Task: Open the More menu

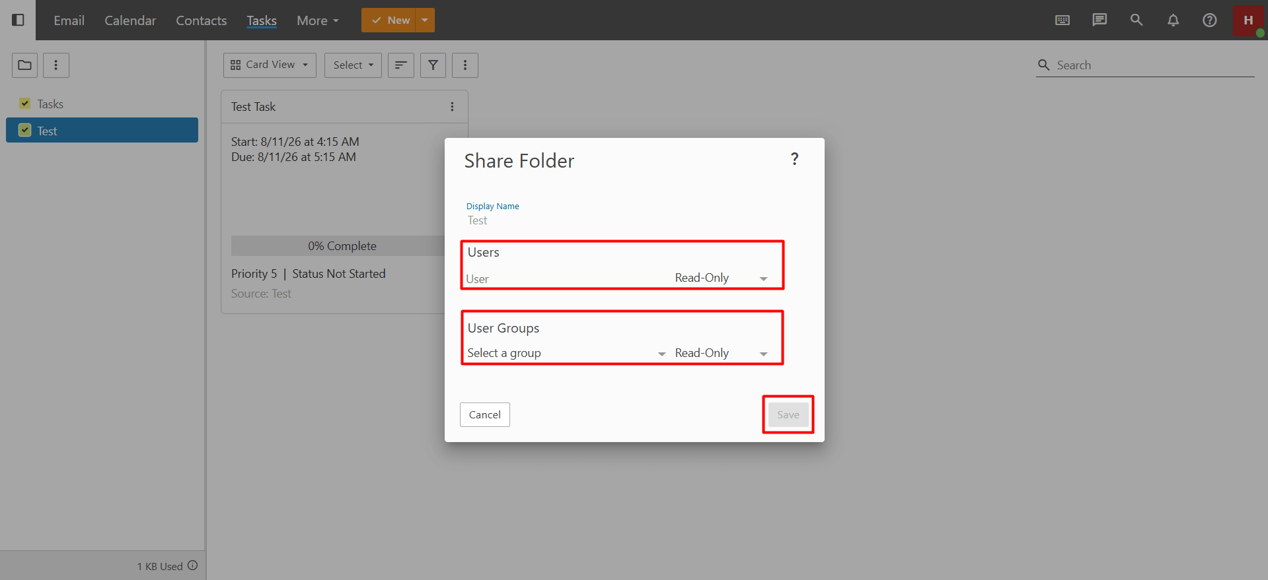Action: tap(318, 20)
